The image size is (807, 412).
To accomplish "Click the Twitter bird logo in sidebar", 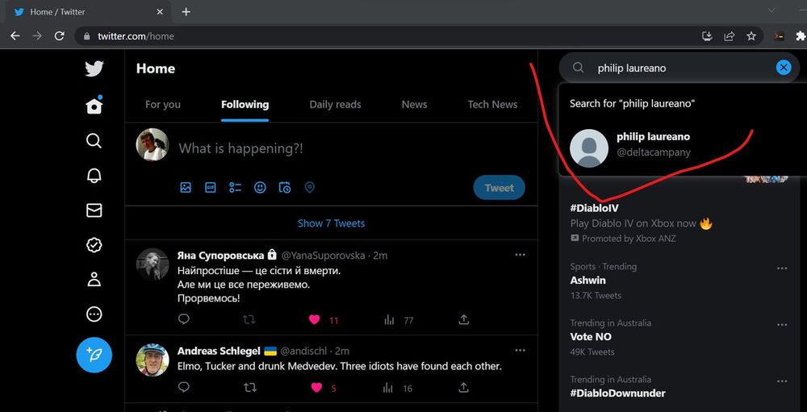I will (94, 69).
